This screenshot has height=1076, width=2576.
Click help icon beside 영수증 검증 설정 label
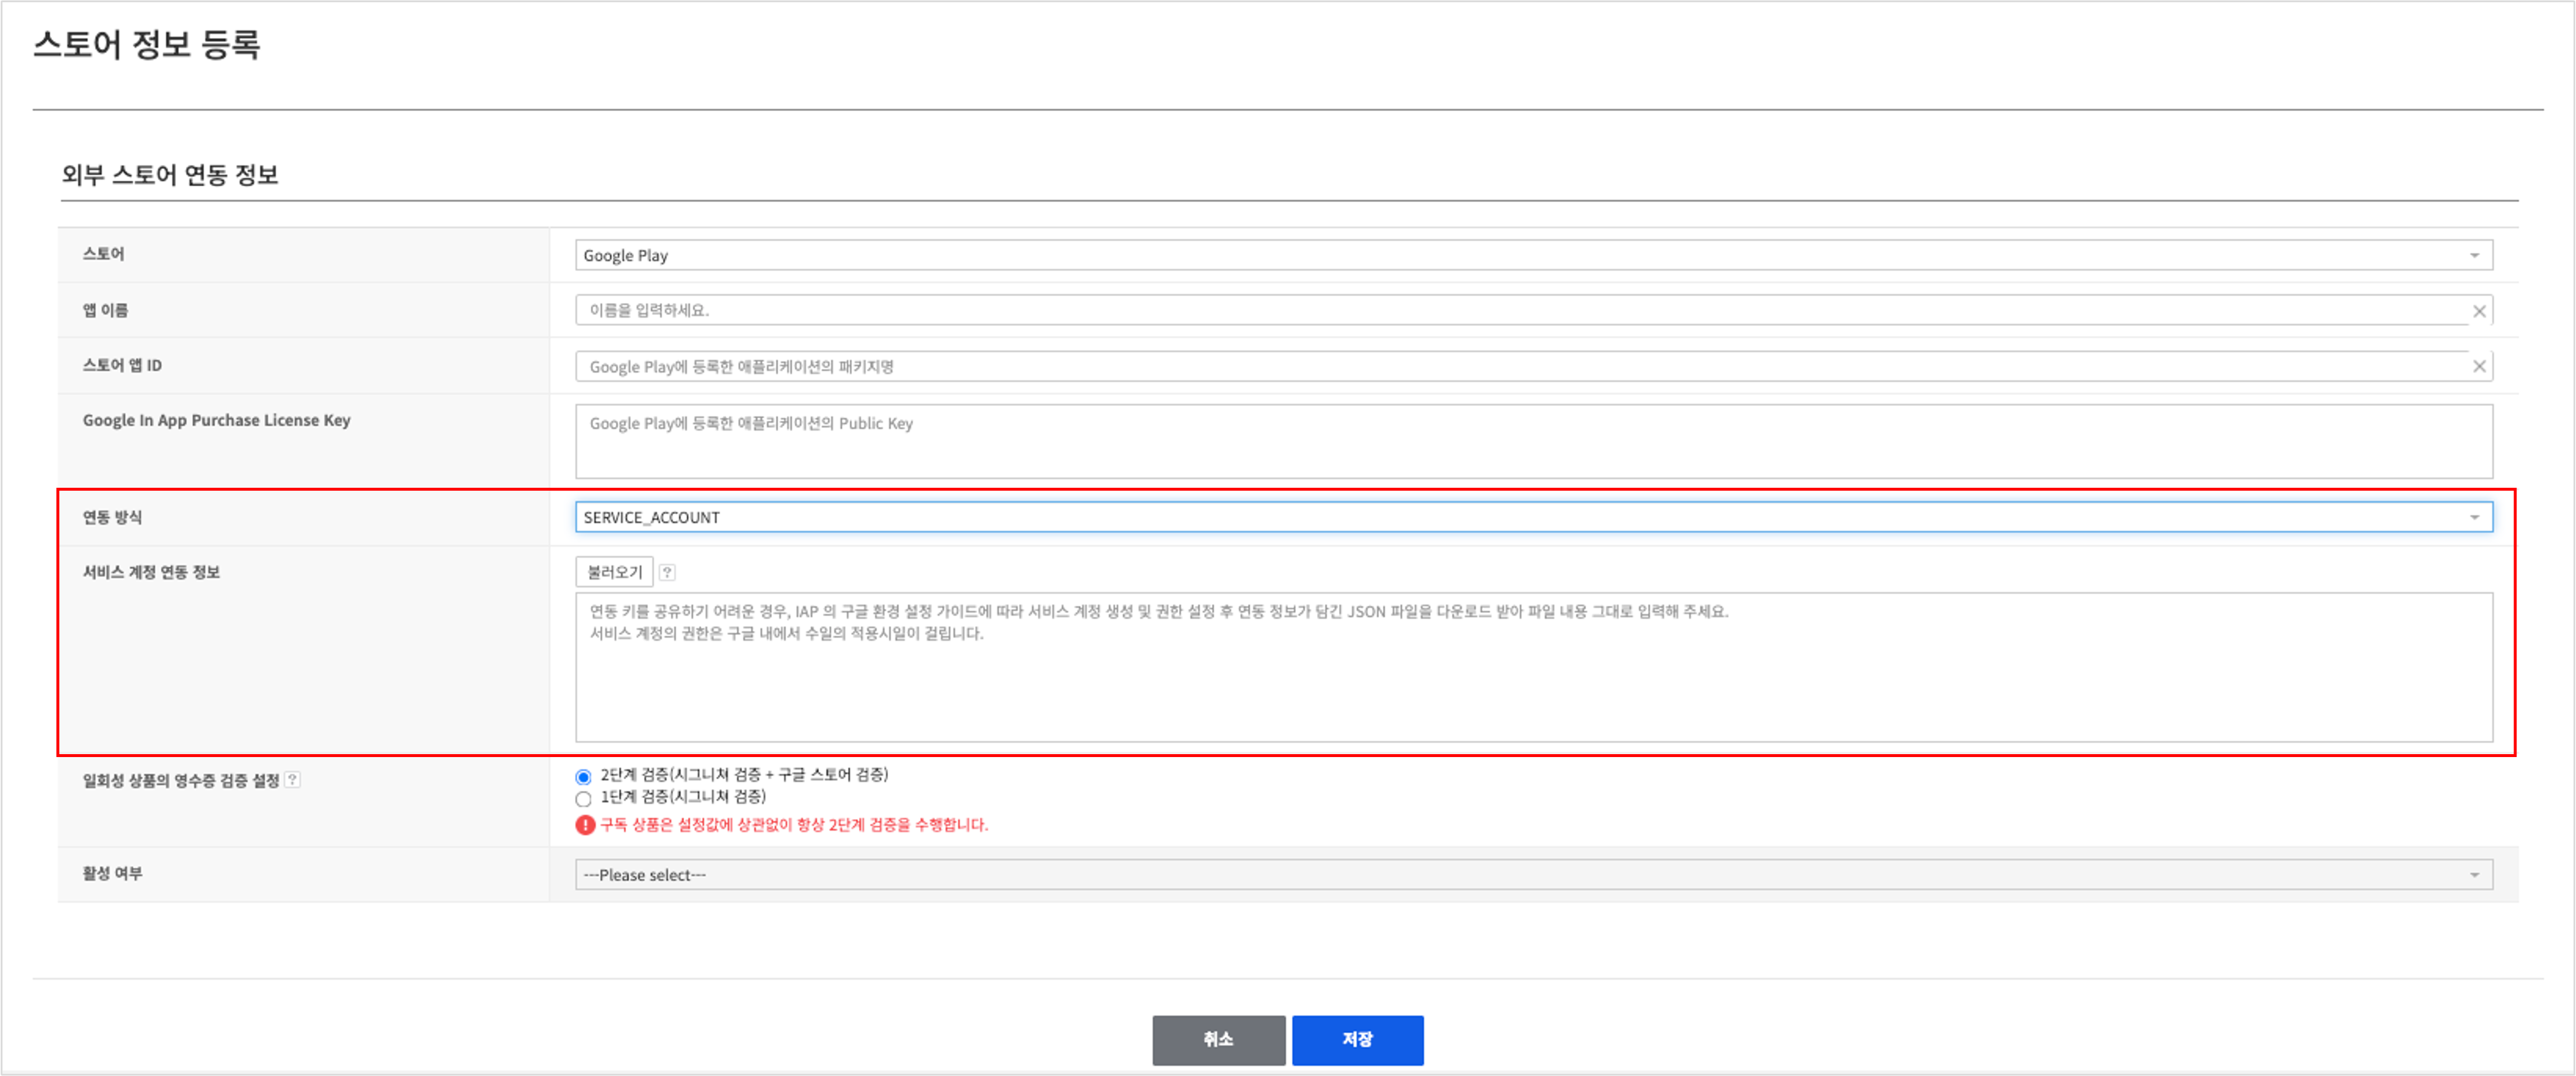[x=292, y=779]
